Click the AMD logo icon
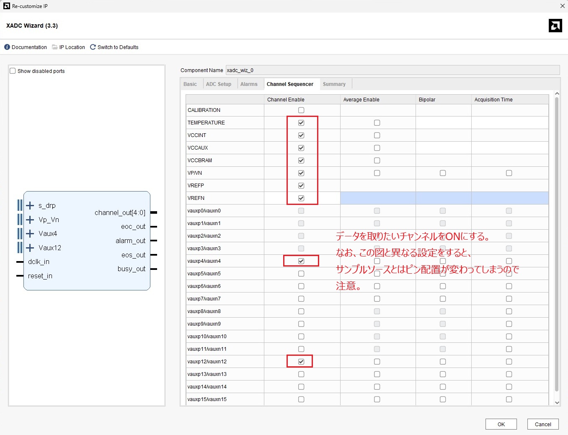The image size is (568, 435). (555, 26)
